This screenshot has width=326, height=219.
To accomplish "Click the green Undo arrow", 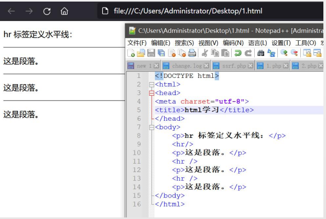I will pyautogui.click(x=238, y=53).
